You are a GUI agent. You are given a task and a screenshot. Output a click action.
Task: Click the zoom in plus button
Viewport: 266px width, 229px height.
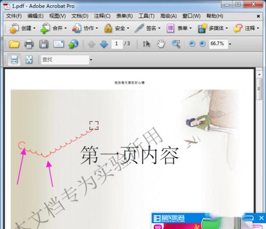[x=202, y=44]
